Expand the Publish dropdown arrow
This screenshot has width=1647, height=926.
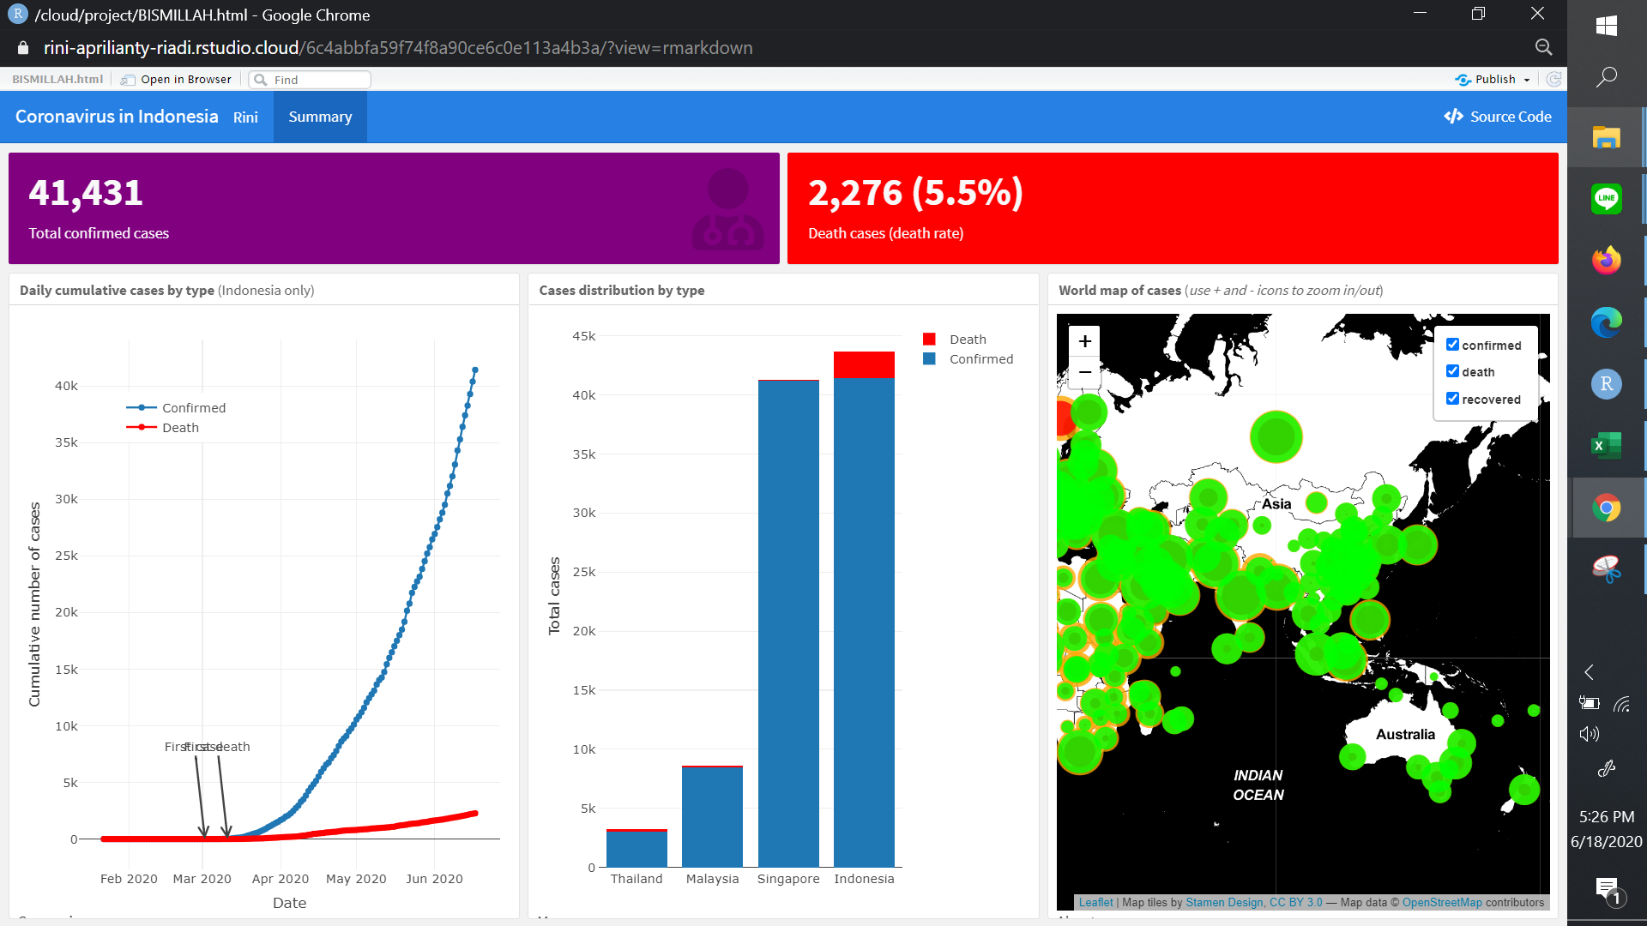[x=1527, y=80]
